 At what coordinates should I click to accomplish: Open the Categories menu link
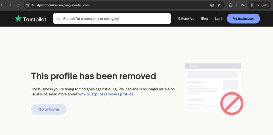tap(186, 19)
